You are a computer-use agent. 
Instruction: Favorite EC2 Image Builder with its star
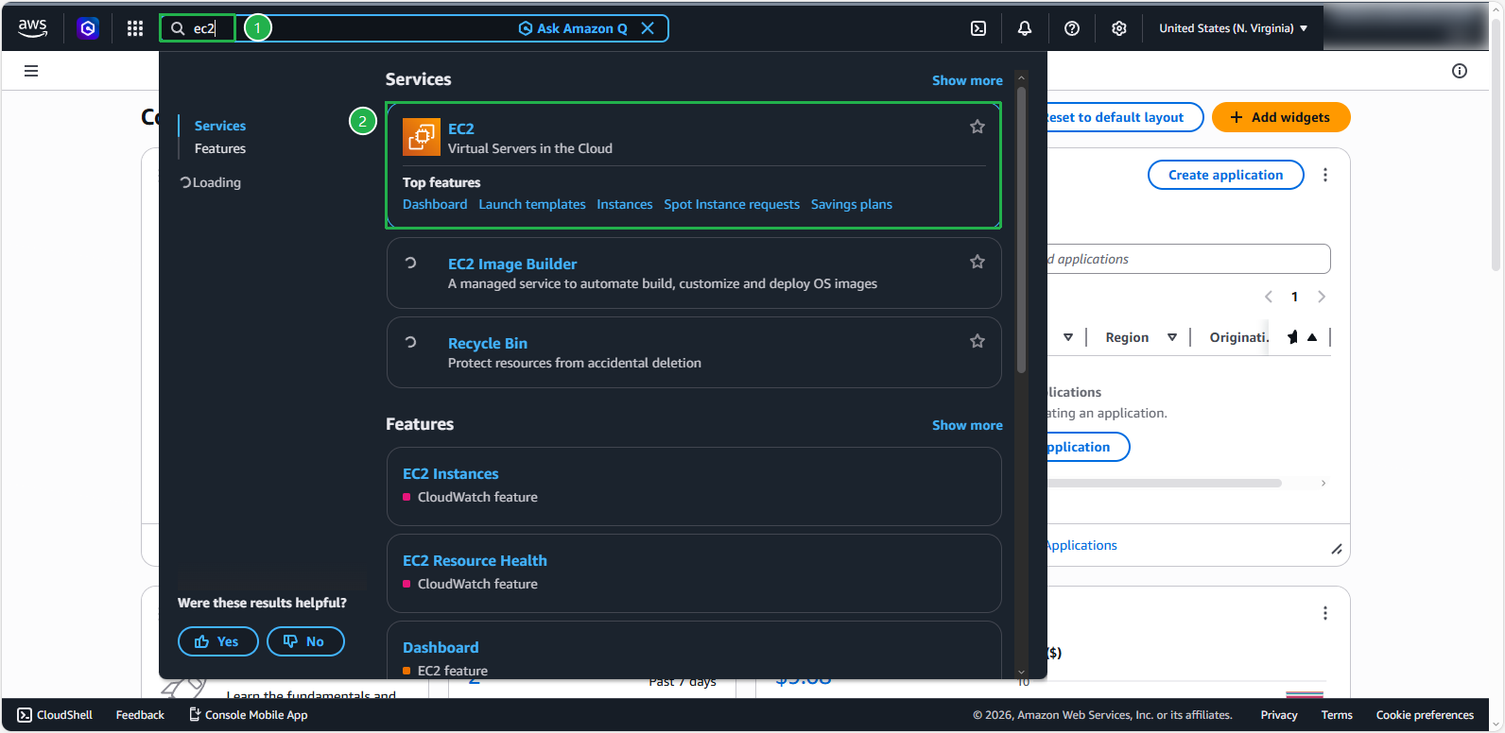pyautogui.click(x=977, y=262)
